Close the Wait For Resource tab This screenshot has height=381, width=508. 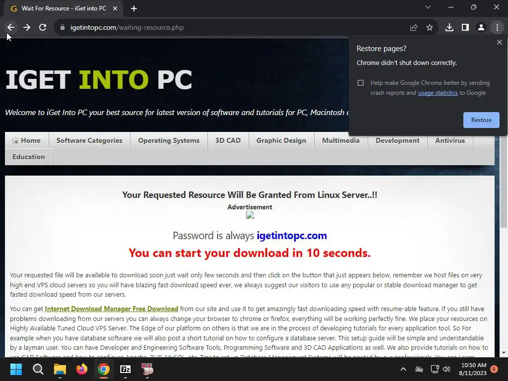coord(115,8)
